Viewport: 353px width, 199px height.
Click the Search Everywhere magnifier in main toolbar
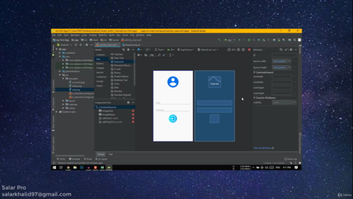[295, 40]
